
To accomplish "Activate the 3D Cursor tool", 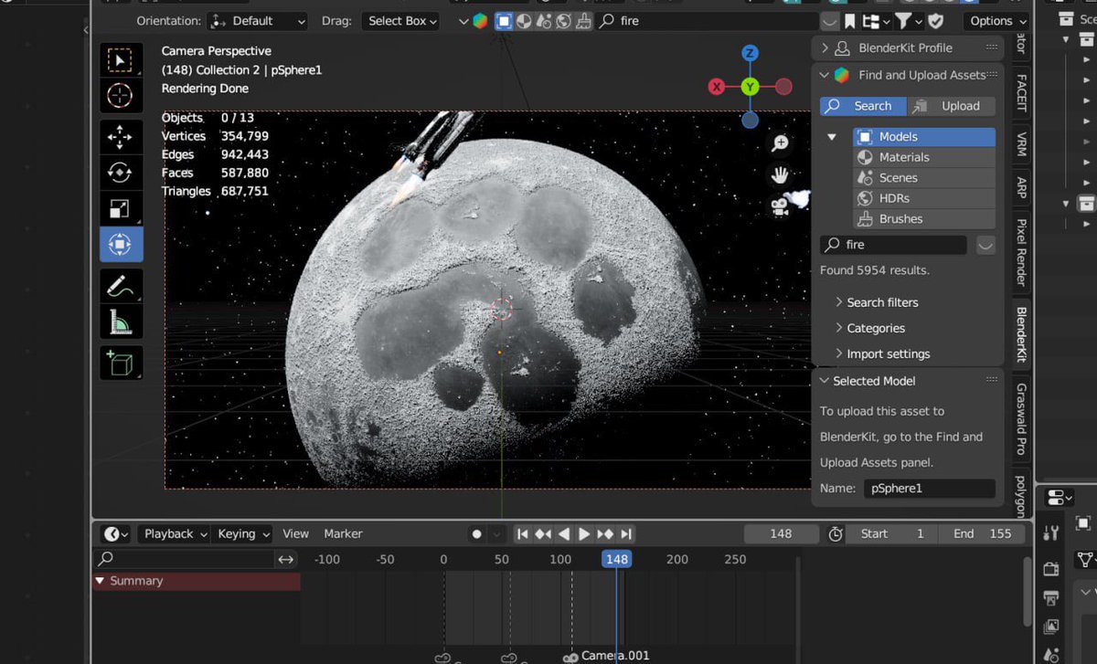I will 120,95.
